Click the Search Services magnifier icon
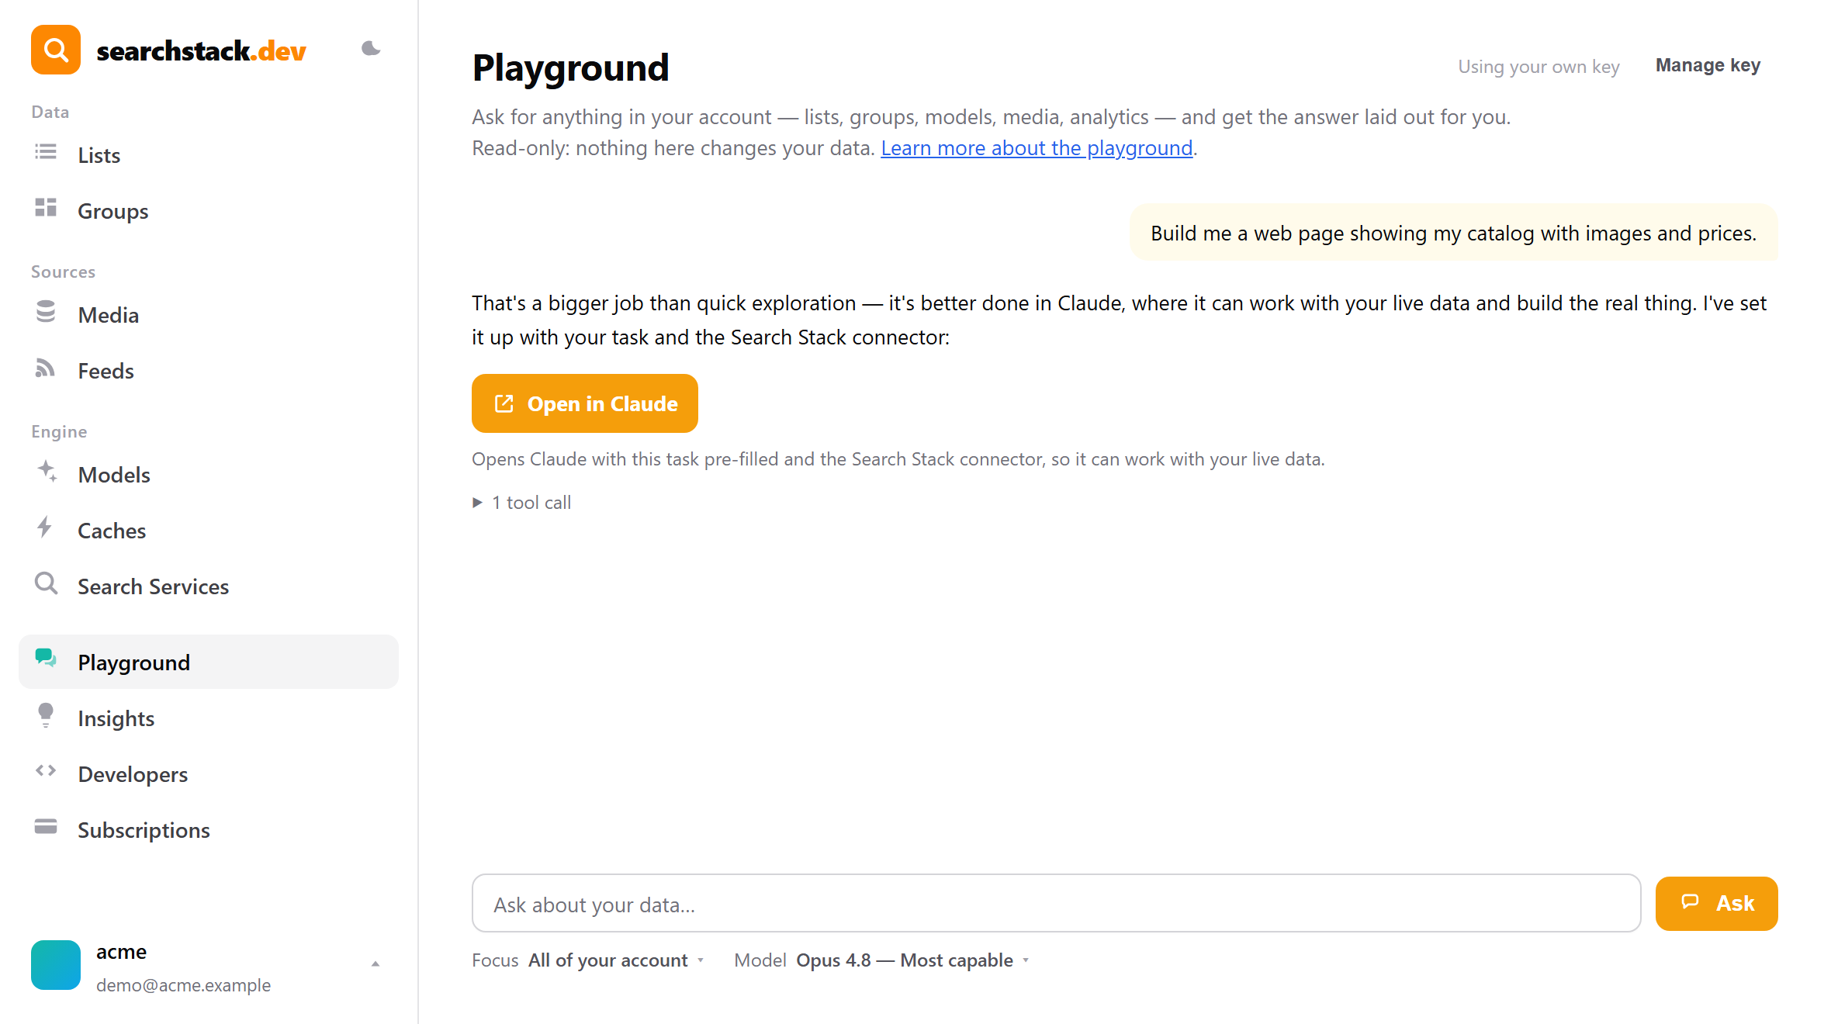The height and width of the screenshot is (1024, 1831). click(46, 583)
